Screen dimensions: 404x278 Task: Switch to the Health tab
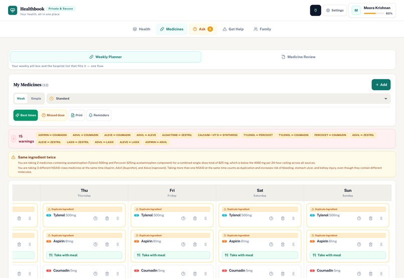(x=141, y=29)
